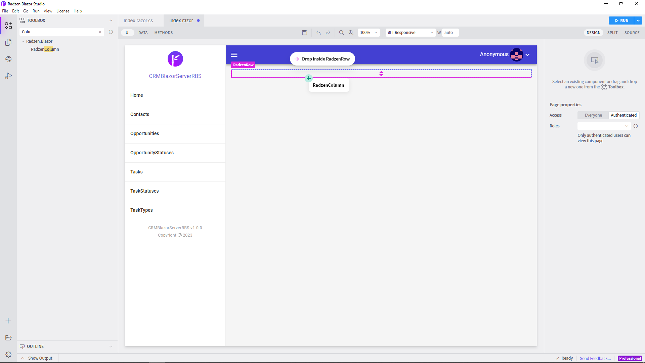
Task: Switch to DESIGN view mode
Action: pyautogui.click(x=593, y=33)
